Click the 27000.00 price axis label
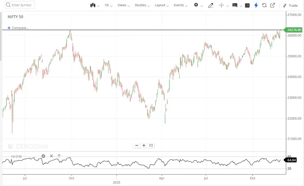 294,15
